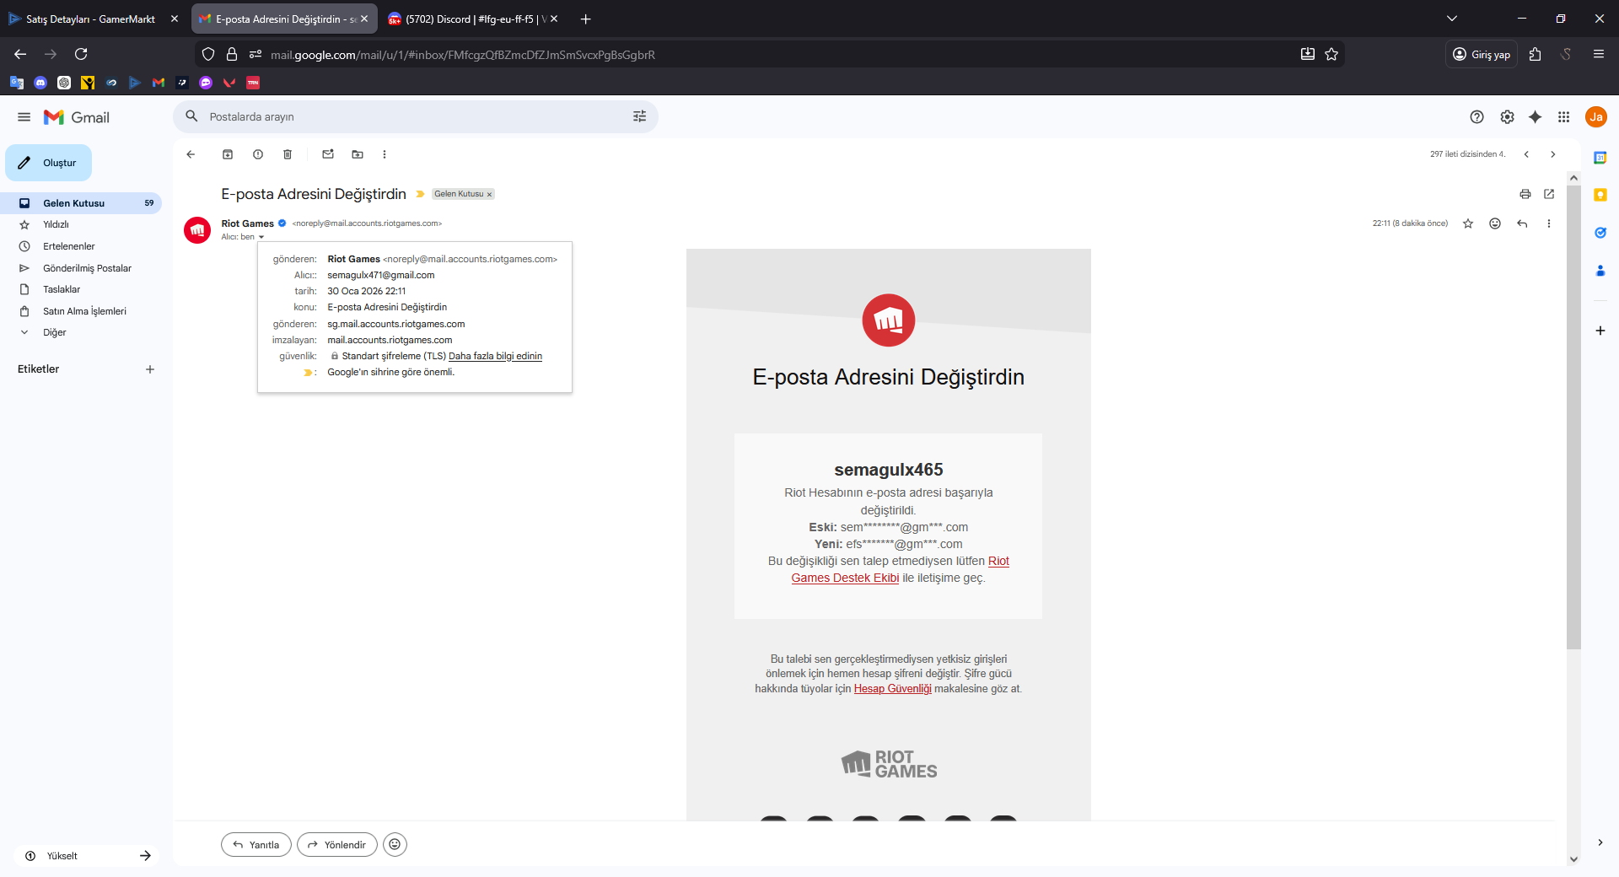Show search filter options
Screen dimensions: 1619x877
pyautogui.click(x=640, y=116)
